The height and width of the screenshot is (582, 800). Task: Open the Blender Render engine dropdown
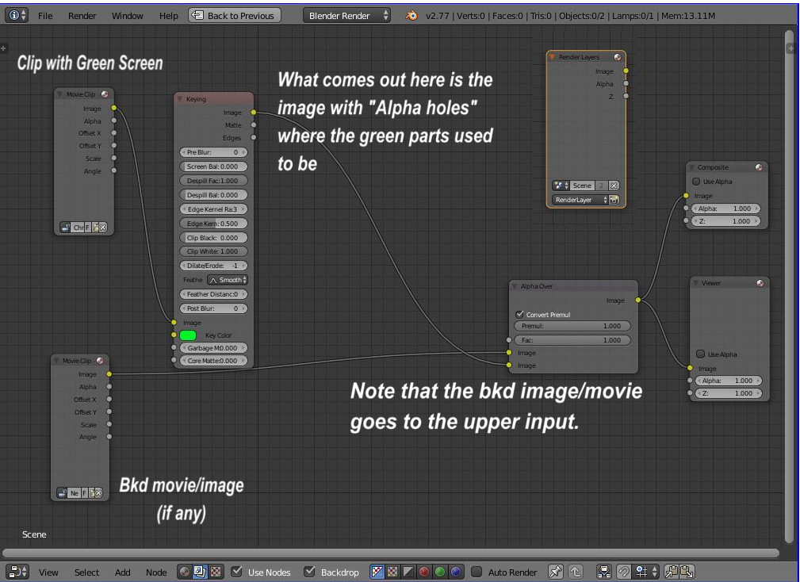tap(346, 14)
